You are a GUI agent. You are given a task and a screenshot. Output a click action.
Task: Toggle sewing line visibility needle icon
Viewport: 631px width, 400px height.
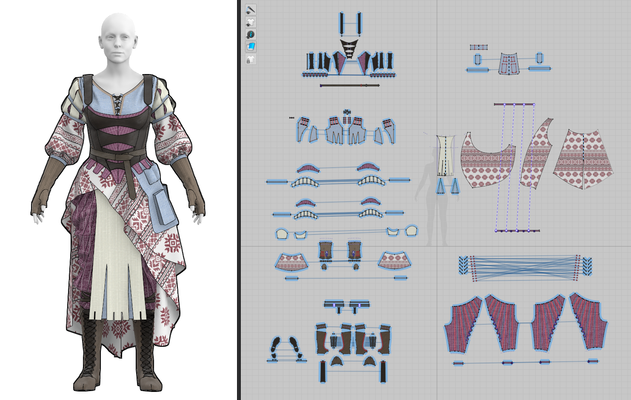point(251,9)
